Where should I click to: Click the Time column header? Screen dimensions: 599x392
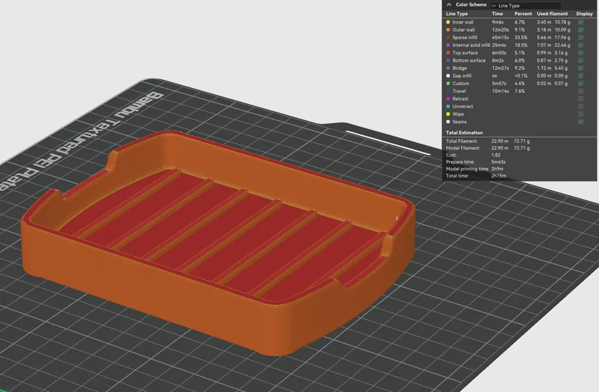pos(497,14)
